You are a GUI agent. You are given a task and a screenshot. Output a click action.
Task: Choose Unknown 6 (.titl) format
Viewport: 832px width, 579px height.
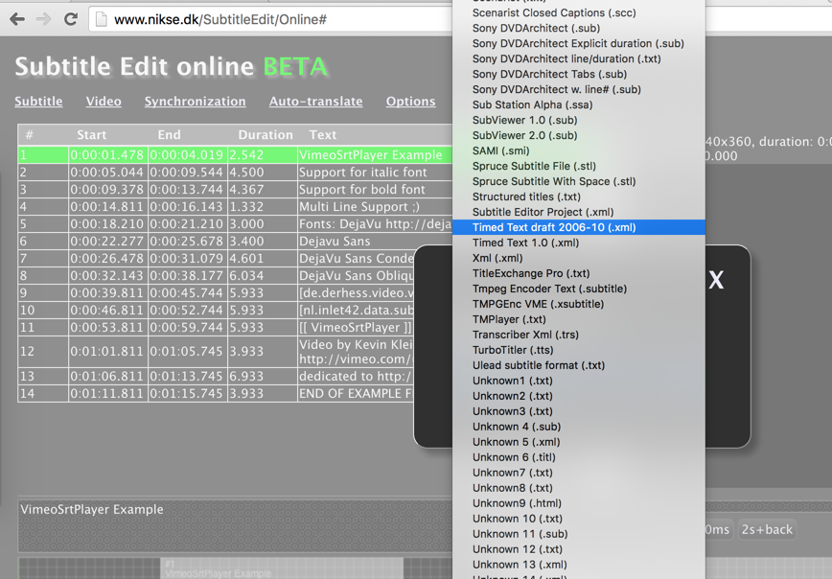click(x=579, y=458)
